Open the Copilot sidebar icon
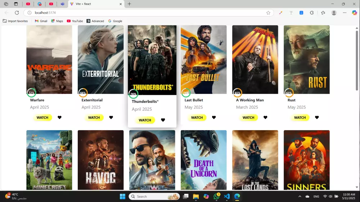 click(355, 13)
